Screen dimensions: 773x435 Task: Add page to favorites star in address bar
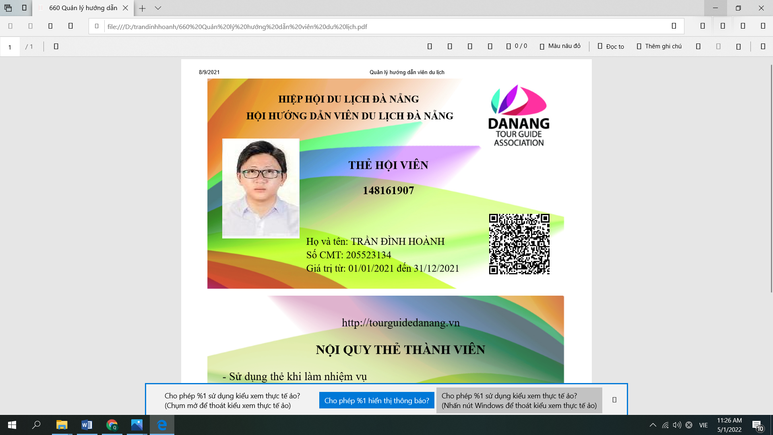[674, 26]
